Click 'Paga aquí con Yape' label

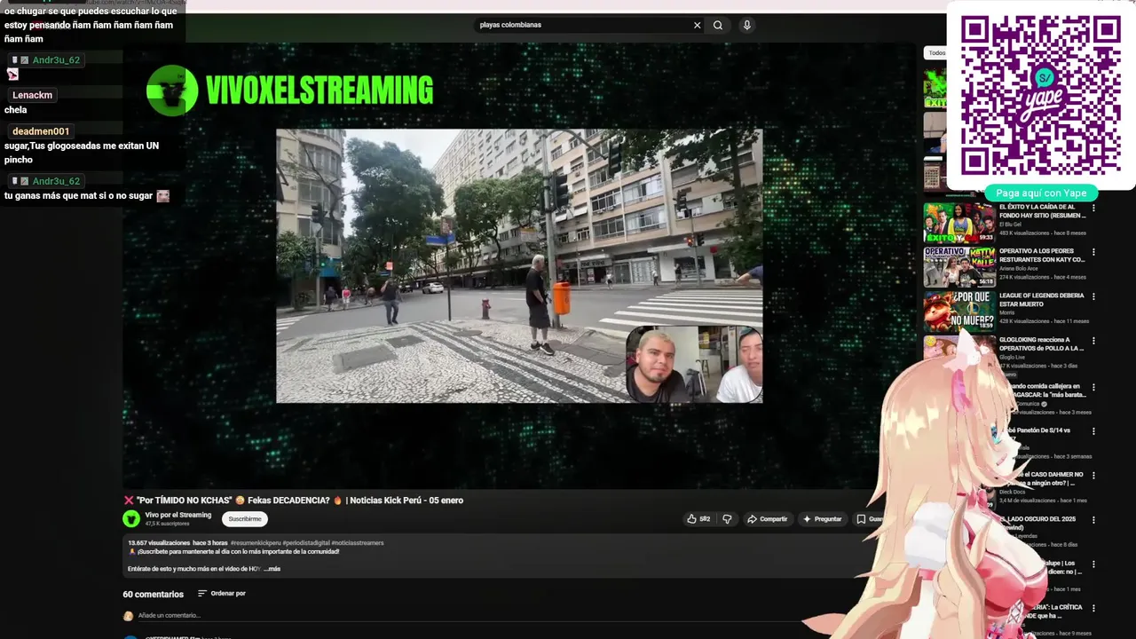(x=1041, y=193)
